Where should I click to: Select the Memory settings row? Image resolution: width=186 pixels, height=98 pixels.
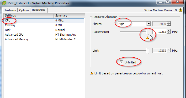pos(44,25)
